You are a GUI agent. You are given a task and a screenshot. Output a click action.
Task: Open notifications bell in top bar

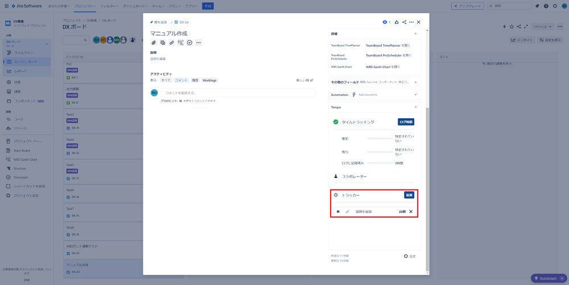point(537,6)
